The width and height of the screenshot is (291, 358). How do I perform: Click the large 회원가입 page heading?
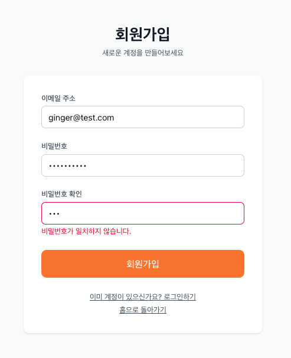pyautogui.click(x=142, y=34)
